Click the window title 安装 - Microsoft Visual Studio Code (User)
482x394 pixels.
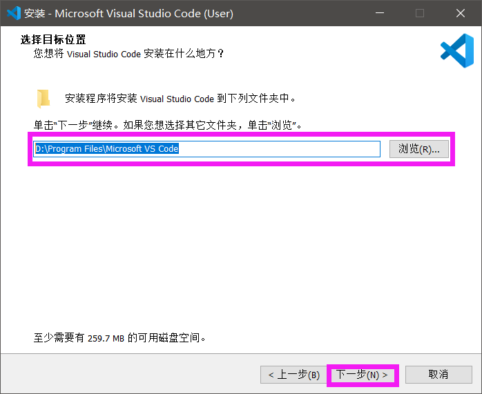coord(129,14)
